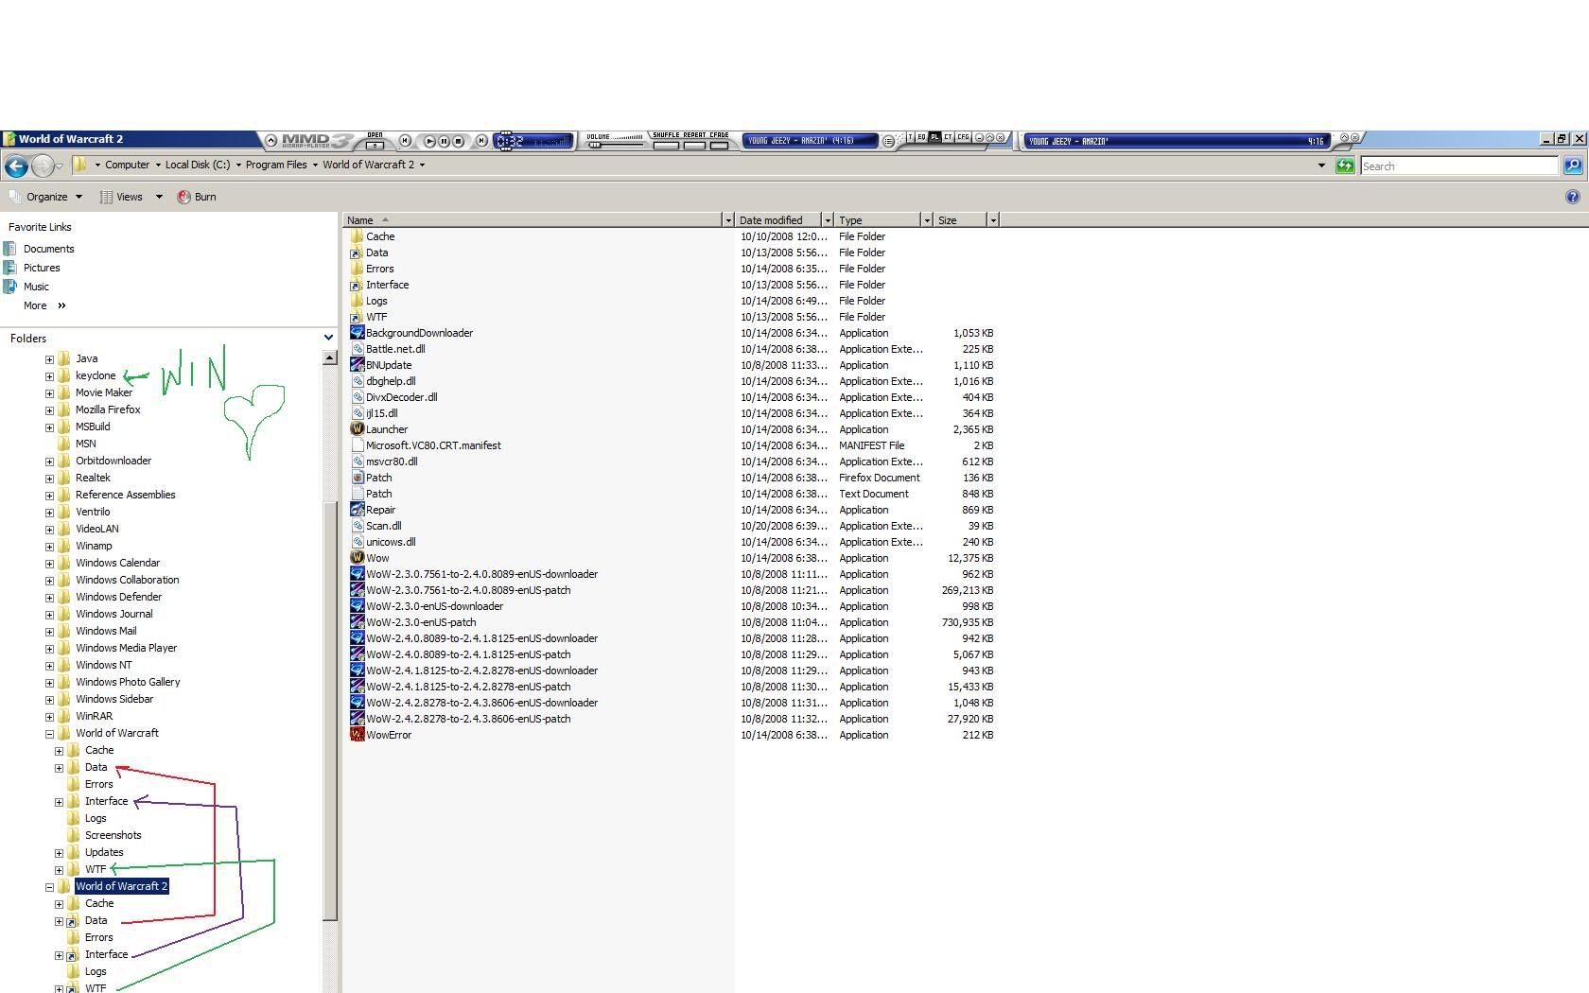This screenshot has height=993, width=1589.
Task: Pause playback in the Winamp player
Action: coord(444,141)
